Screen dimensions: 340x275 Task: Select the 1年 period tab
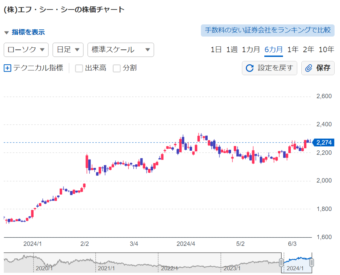pos(293,49)
